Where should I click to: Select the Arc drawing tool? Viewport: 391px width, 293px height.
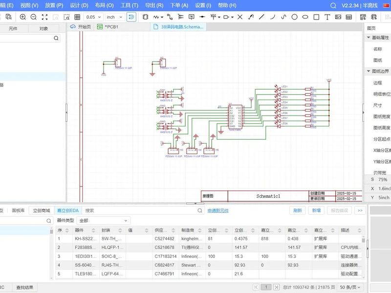(273, 17)
